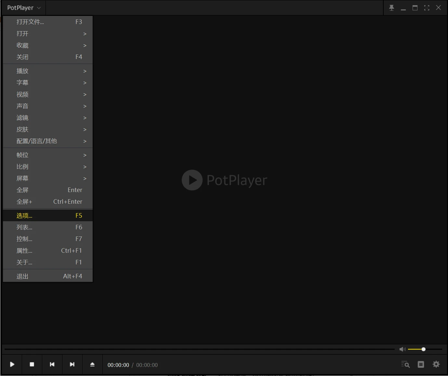This screenshot has height=376, width=448.
Task: Enter fullscreen via title bar icon
Action: pos(427,8)
